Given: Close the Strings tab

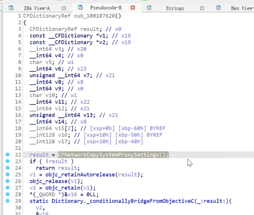Looking at the screenshot, I should [x=202, y=8].
